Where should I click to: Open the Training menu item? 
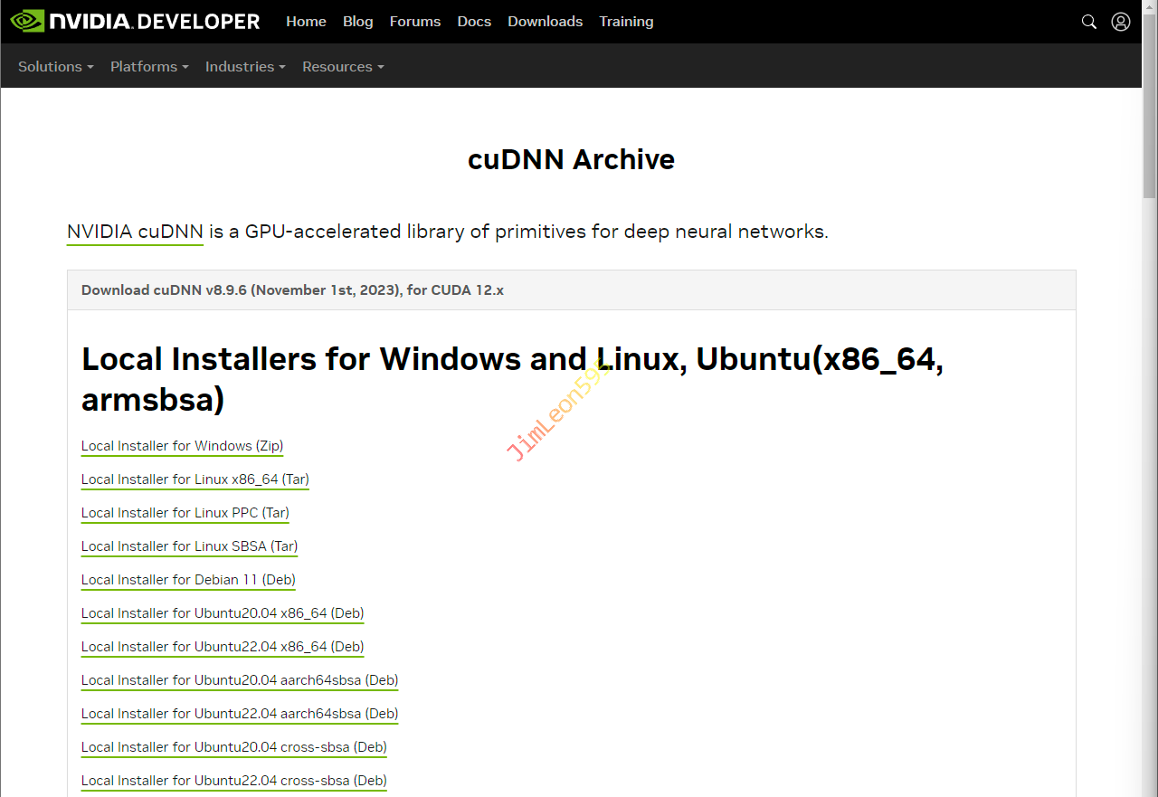626,22
